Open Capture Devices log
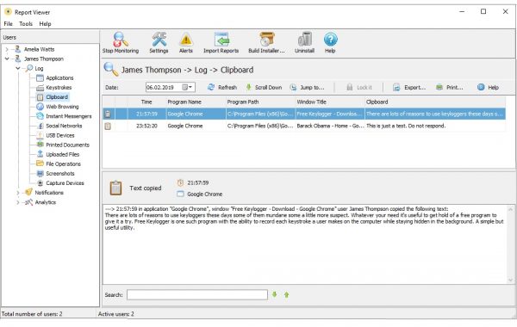The image size is (517, 327). tap(65, 183)
